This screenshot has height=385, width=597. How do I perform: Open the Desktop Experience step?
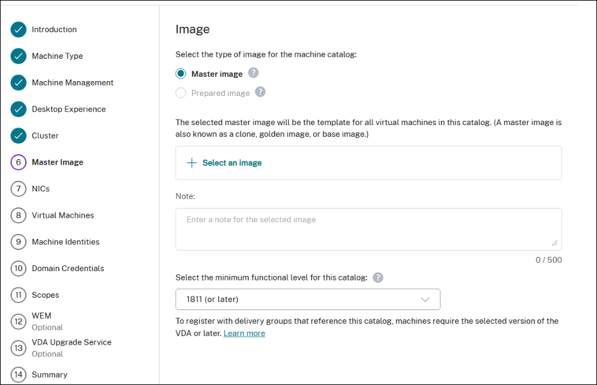(x=69, y=109)
